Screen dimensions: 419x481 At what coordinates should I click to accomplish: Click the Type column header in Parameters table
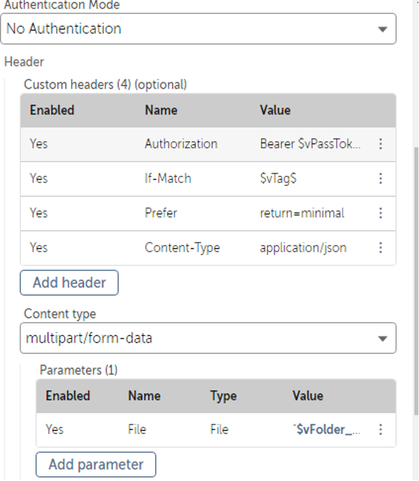point(223,396)
